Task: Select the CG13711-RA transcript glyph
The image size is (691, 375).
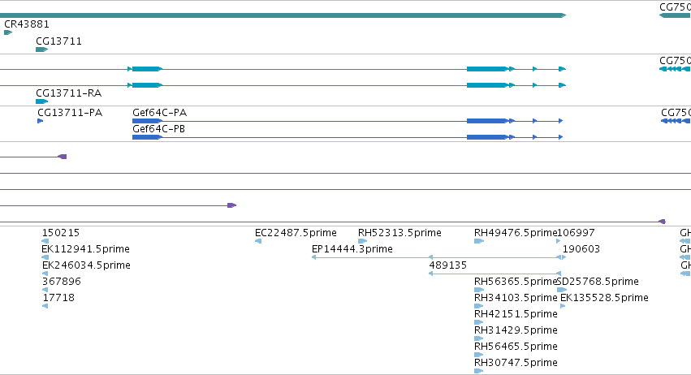Action: point(41,101)
